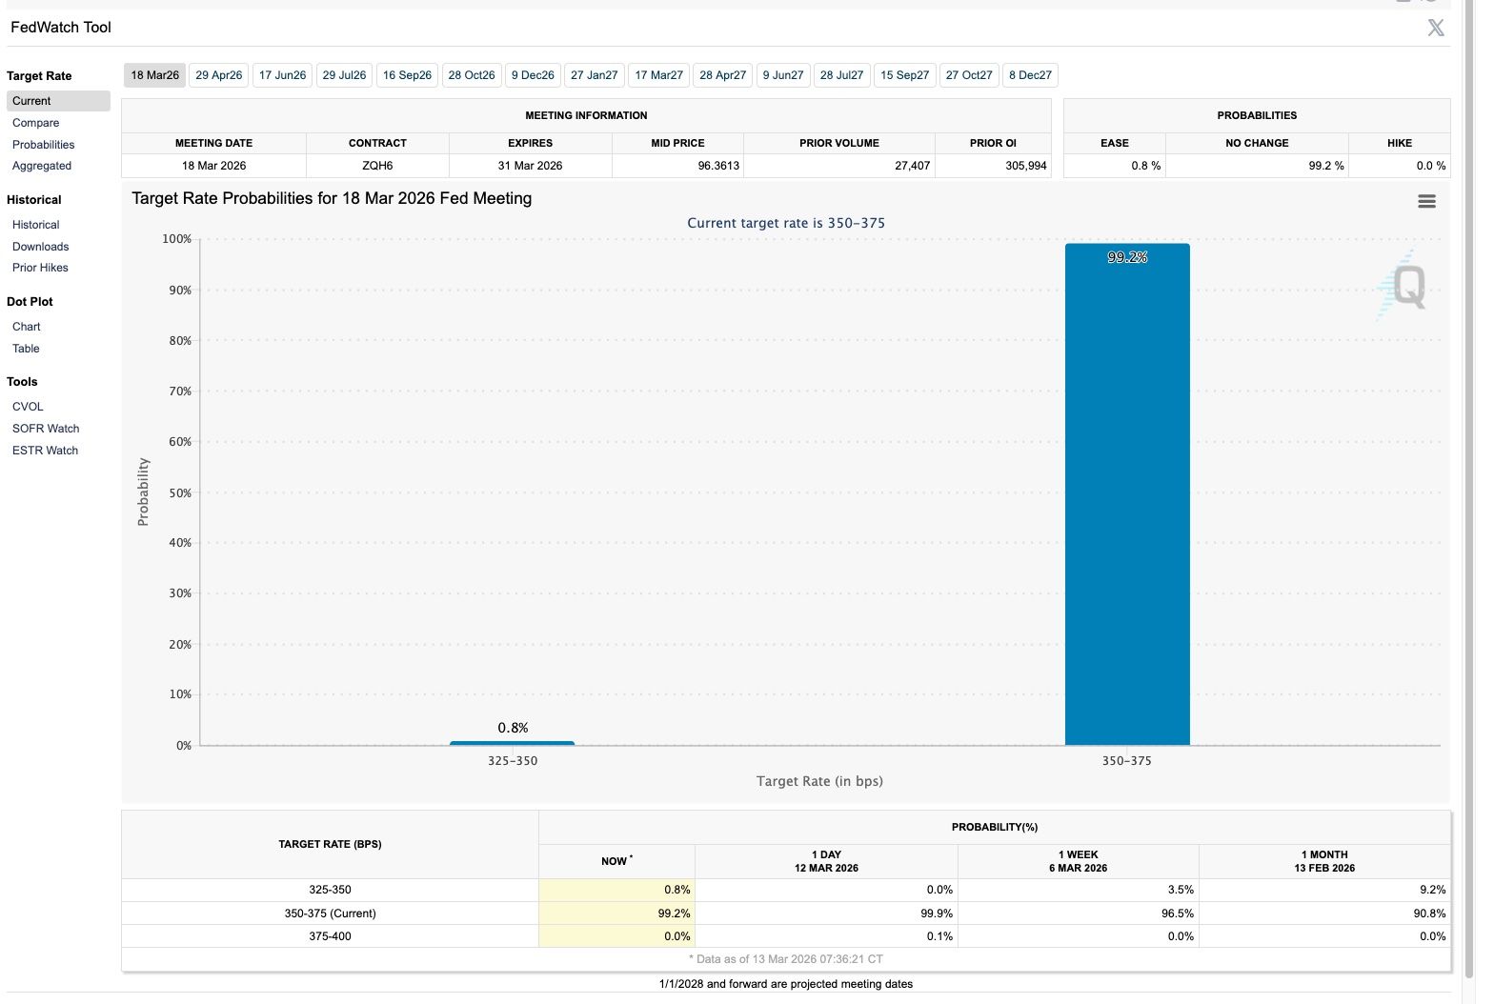Select the 29 Apr26 meeting tab
Image resolution: width=1494 pixels, height=1004 pixels.
[218, 75]
